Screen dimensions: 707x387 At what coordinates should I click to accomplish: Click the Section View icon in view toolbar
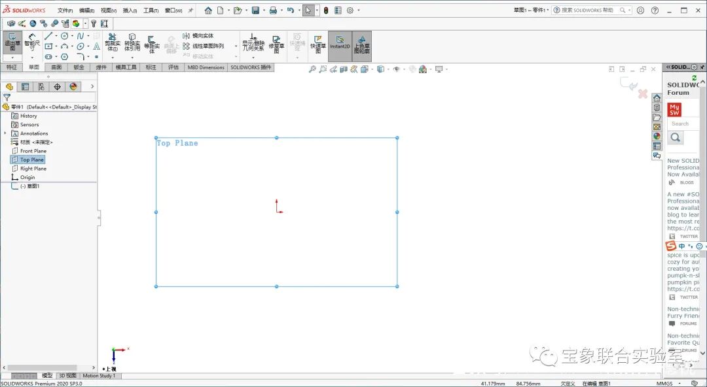pyautogui.click(x=344, y=69)
